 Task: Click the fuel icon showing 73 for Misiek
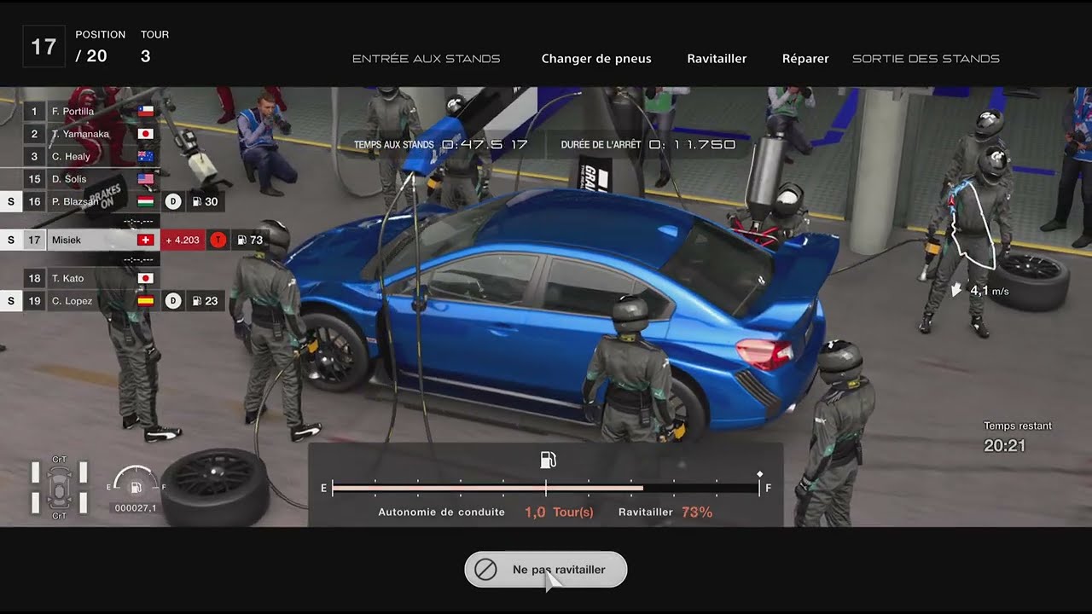(x=242, y=240)
